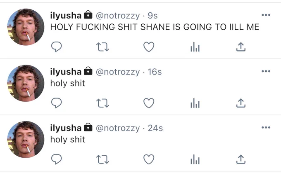Open ilyusha display name in the 24s tweet
281x173 pixels.
pyautogui.click(x=66, y=128)
